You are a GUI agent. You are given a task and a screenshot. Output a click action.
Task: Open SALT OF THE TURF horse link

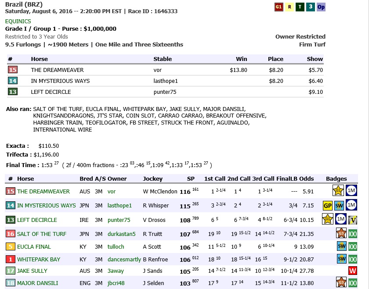coord(42,234)
